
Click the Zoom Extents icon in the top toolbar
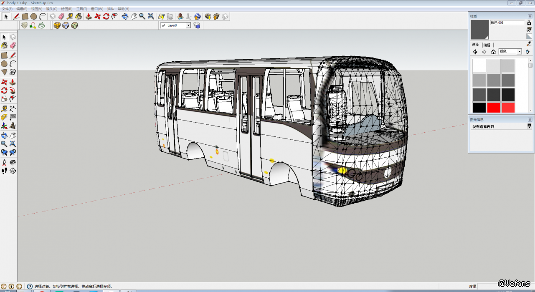click(x=151, y=17)
